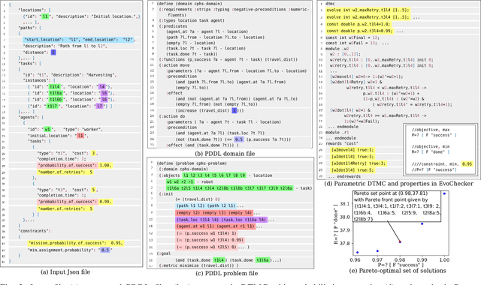Click the "t1l7" instance id in the Json file
The image size is (481, 285).
(x=52, y=106)
